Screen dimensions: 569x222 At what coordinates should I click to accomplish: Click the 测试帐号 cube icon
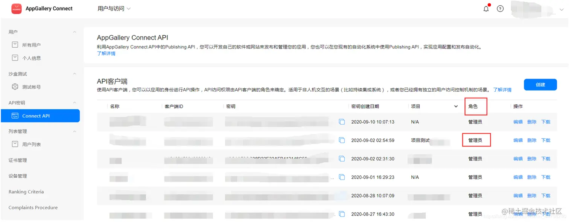click(15, 87)
